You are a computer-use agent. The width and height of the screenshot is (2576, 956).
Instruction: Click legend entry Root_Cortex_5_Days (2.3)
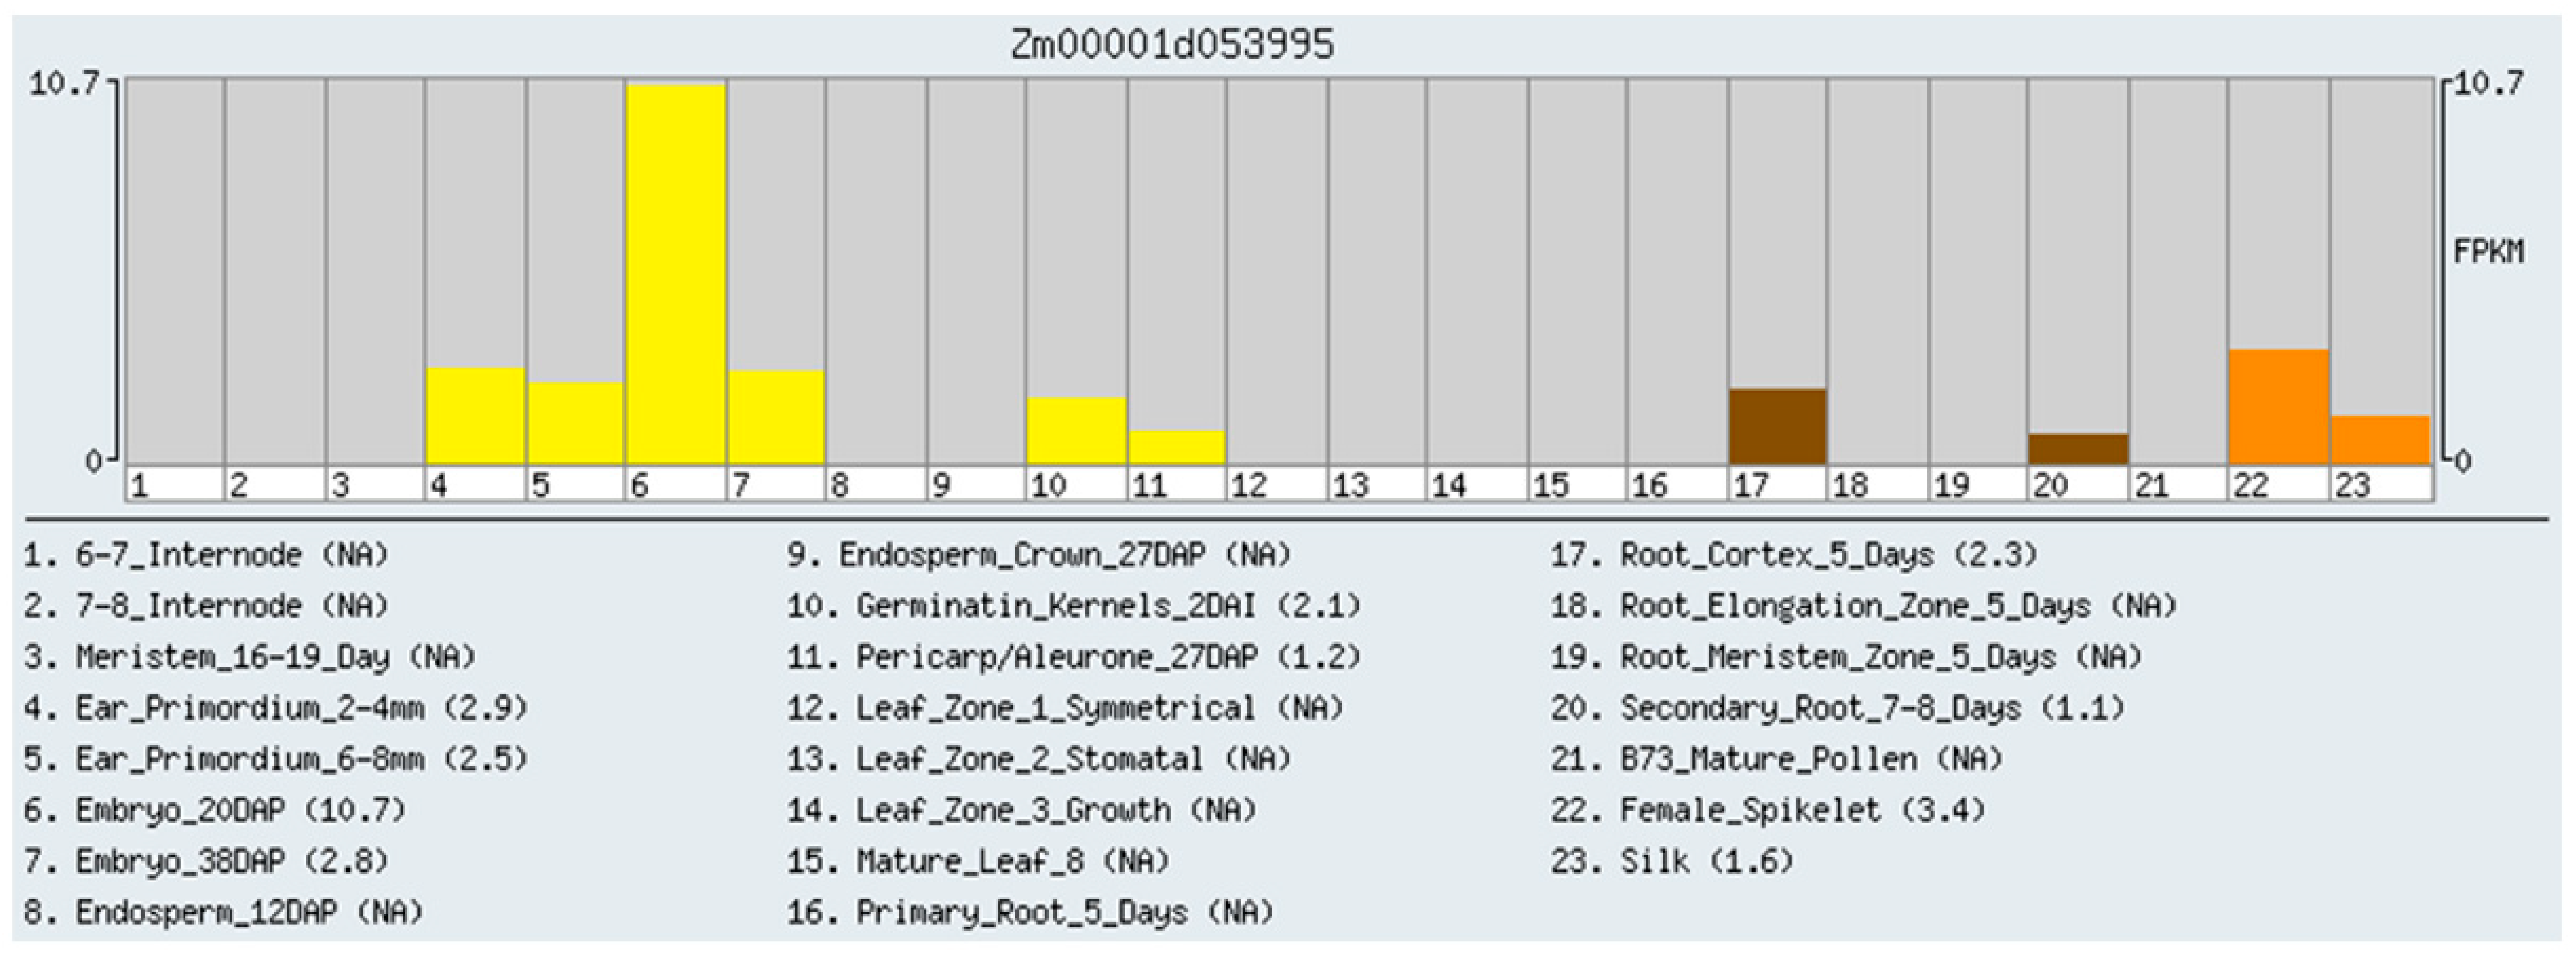point(1795,555)
